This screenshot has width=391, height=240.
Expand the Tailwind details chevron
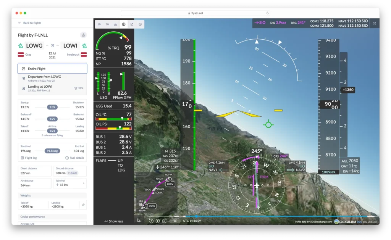(x=84, y=184)
